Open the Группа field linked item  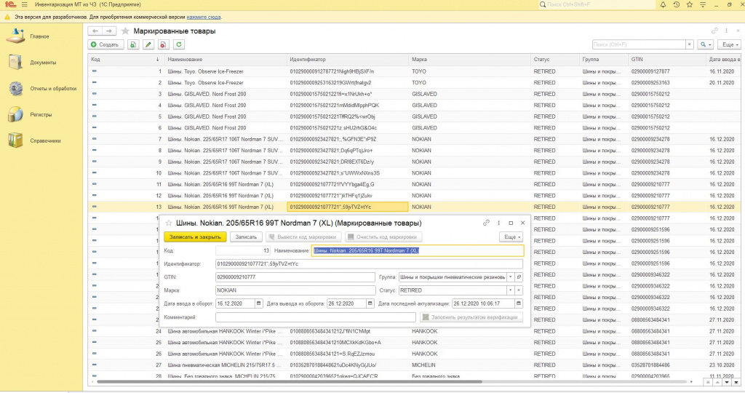(x=519, y=277)
